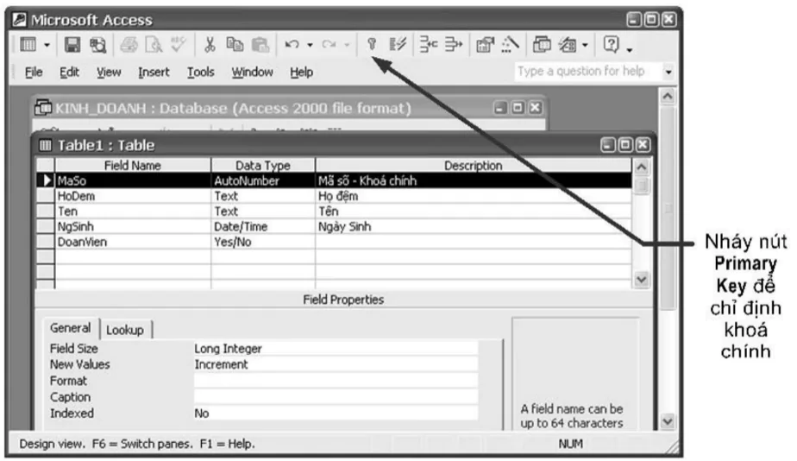
Task: Click the Ngày Sinh description cell
Action: [x=474, y=226]
